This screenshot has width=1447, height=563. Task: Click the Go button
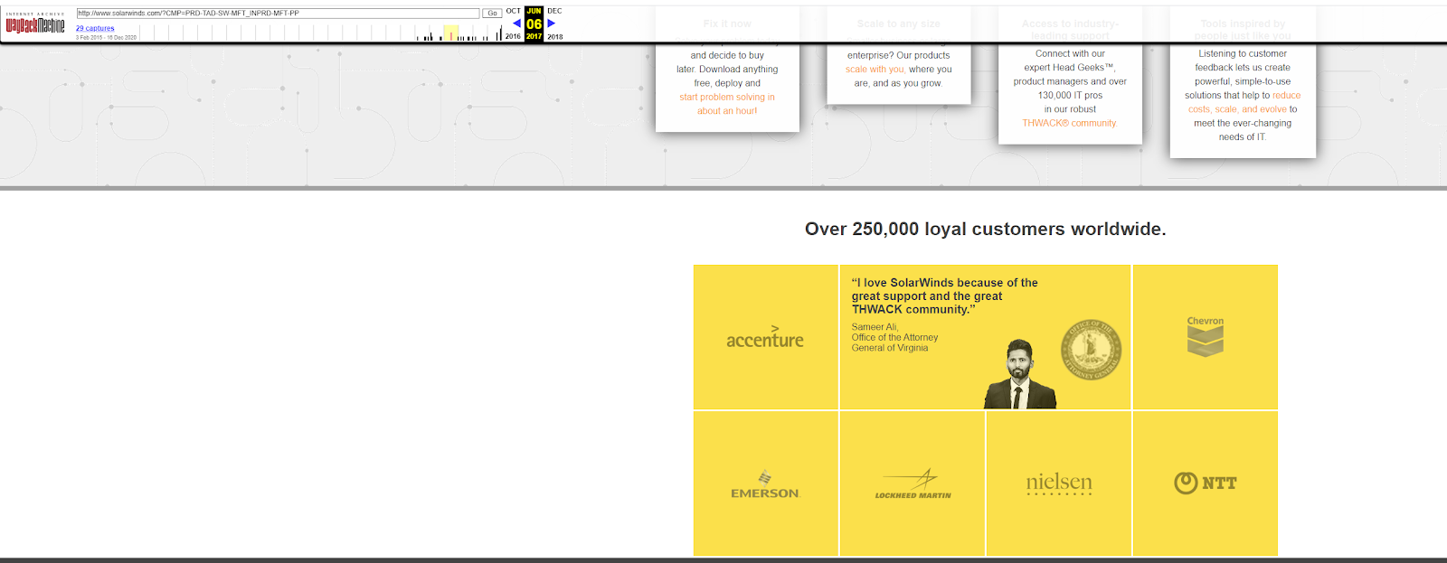492,14
